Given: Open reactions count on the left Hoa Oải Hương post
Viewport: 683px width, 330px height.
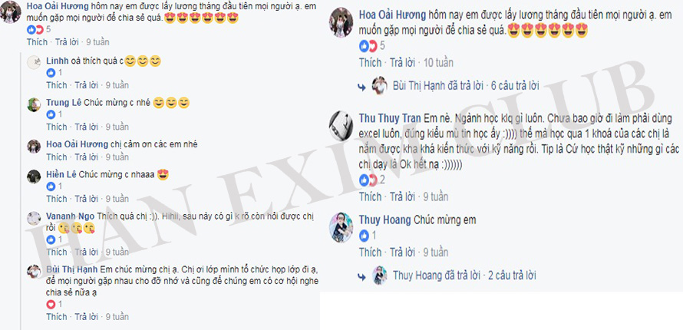Looking at the screenshot, I should tap(39, 30).
